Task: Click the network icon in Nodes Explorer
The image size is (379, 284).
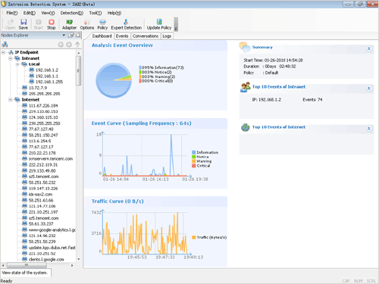Action: [5, 45]
